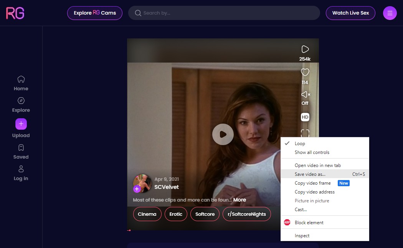Click the HD quality icon
This screenshot has height=248, width=403.
point(305,117)
